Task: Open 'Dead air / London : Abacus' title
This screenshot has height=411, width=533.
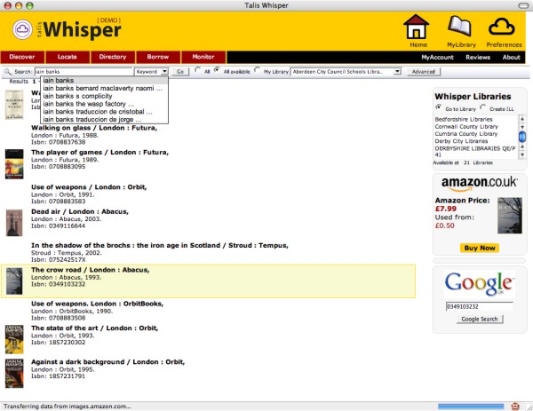Action: pyautogui.click(x=80, y=211)
